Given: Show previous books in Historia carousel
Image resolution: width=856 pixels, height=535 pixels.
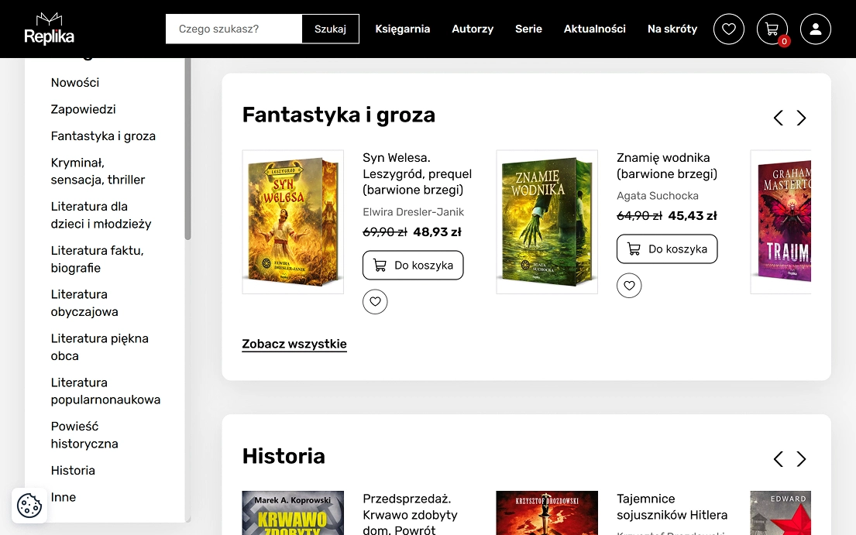Looking at the screenshot, I should [x=779, y=459].
